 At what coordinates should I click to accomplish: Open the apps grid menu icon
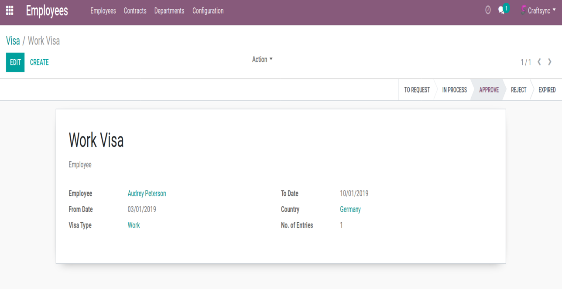click(10, 10)
